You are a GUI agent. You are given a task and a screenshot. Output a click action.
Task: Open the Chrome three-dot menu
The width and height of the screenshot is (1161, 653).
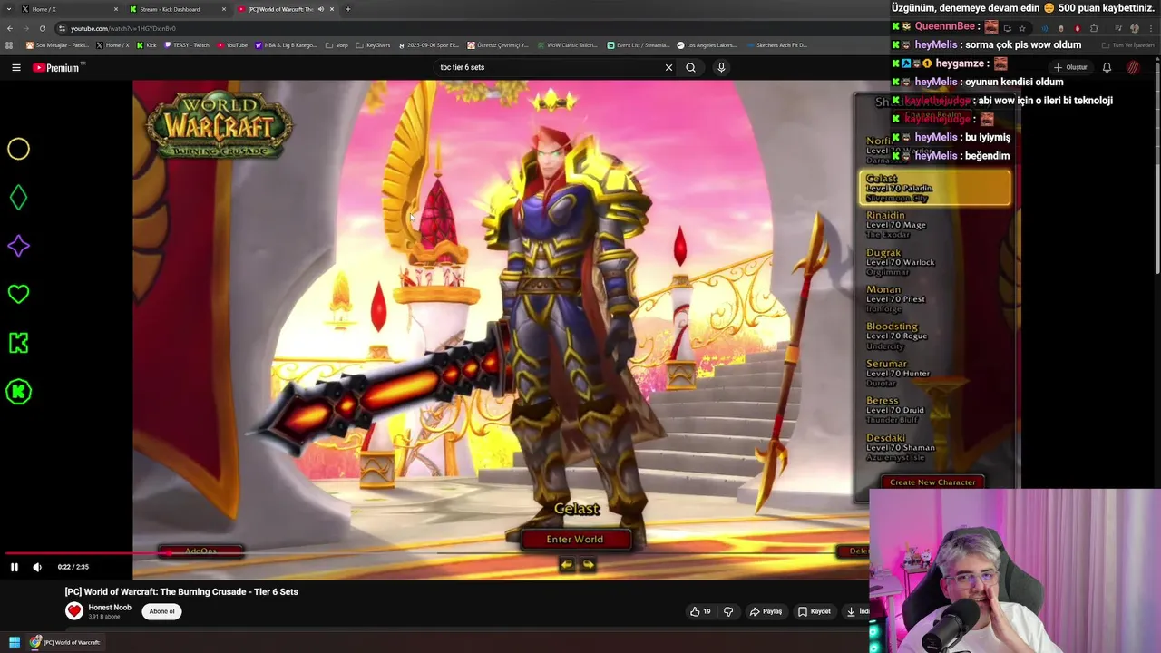[x=1151, y=28]
